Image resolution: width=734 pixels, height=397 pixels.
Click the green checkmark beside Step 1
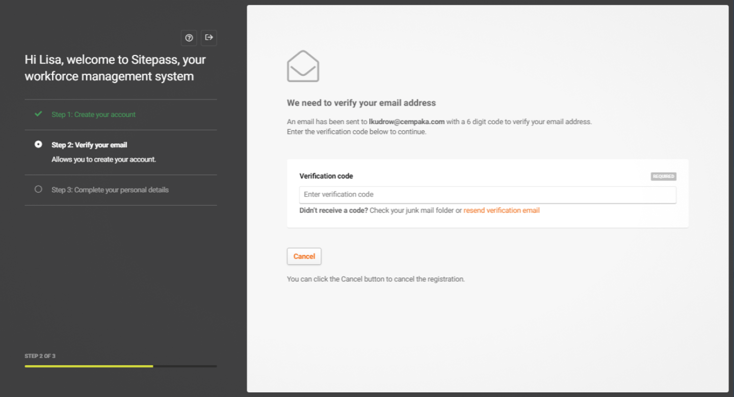tap(38, 114)
